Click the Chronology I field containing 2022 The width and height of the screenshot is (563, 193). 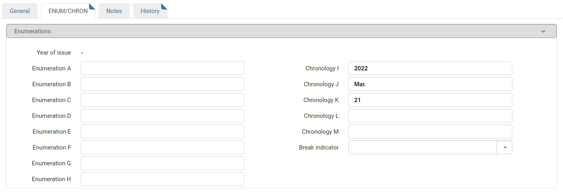[430, 68]
